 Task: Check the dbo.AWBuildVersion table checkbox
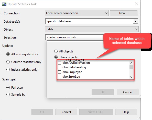(x=59, y=63)
